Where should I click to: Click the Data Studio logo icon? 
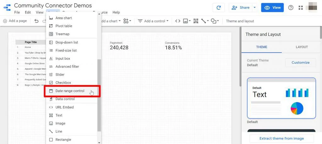tap(7, 8)
